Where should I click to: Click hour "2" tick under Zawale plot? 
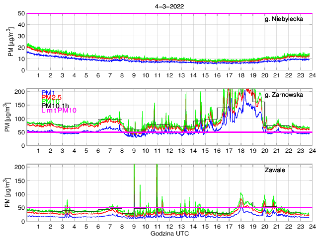(51, 227)
